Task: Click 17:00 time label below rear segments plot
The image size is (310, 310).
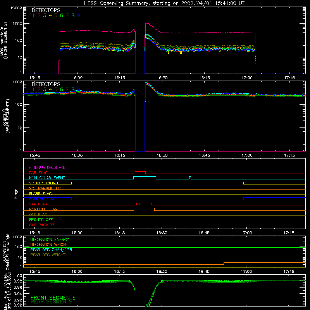Action: click(247, 155)
